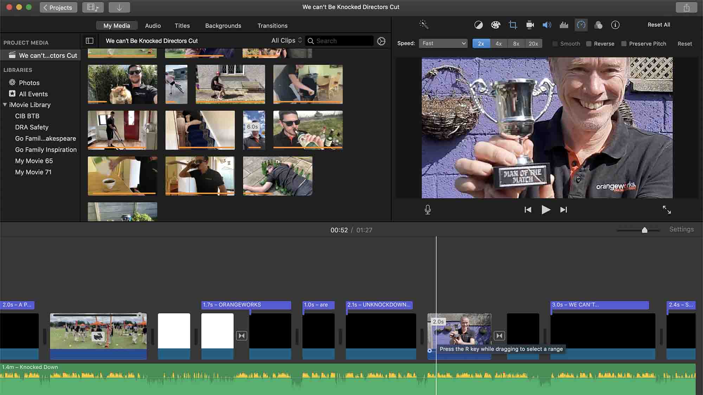Select the noise reduction and equalizer icon

coord(564,25)
